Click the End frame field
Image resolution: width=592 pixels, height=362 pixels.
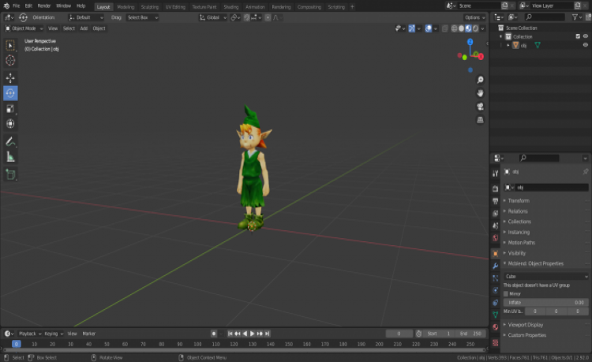click(x=470, y=334)
